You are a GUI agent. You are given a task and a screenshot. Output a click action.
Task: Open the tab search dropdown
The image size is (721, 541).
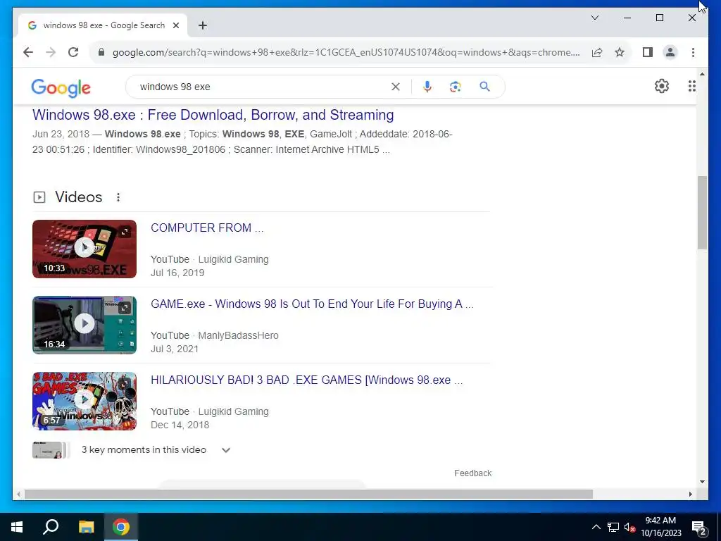594,18
